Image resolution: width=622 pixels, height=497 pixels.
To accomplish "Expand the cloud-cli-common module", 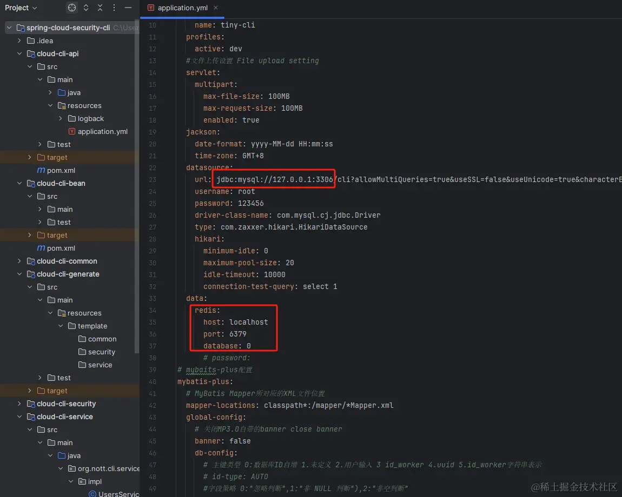I will [19, 261].
